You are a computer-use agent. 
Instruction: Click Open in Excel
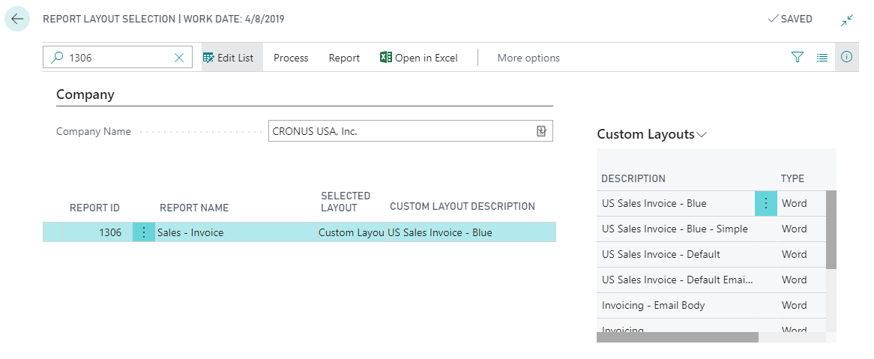click(x=419, y=58)
